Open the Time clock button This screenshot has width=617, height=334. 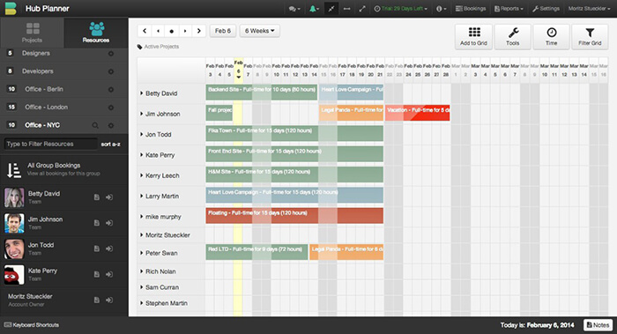[551, 37]
